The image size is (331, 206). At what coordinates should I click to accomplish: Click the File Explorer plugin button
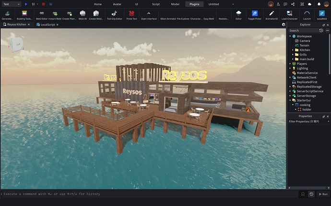tap(183, 19)
